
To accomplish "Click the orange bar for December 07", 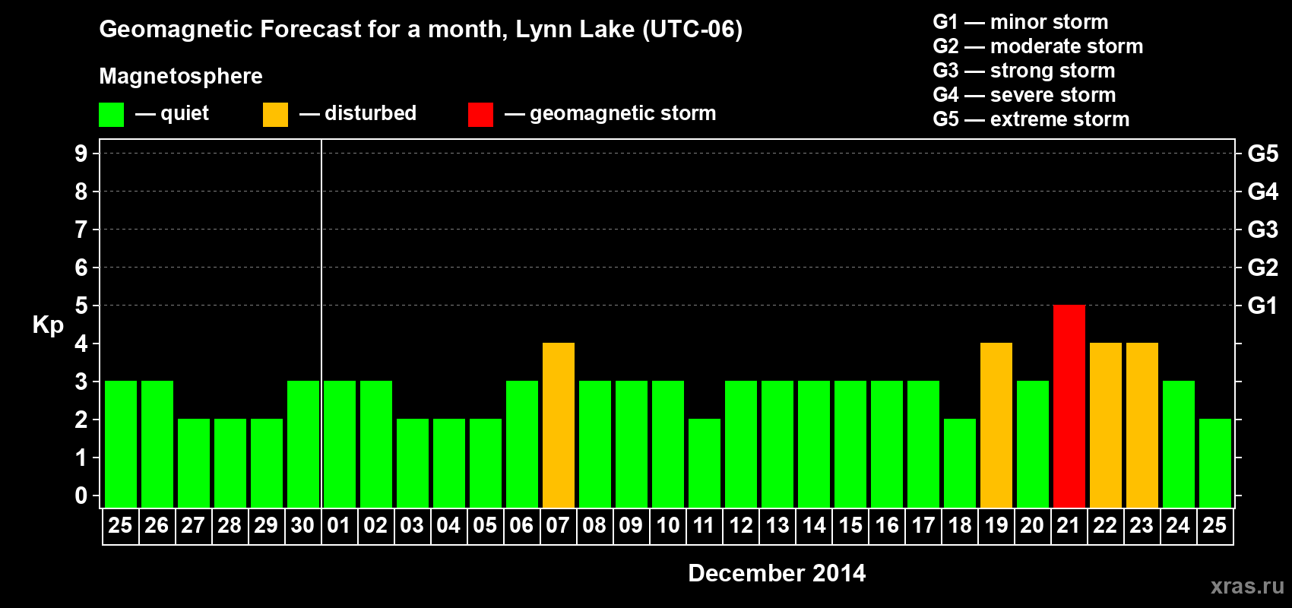I will tap(558, 426).
